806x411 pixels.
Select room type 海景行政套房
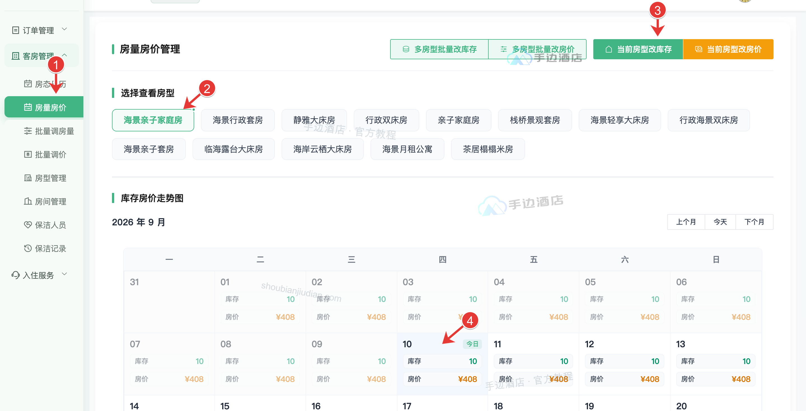238,120
